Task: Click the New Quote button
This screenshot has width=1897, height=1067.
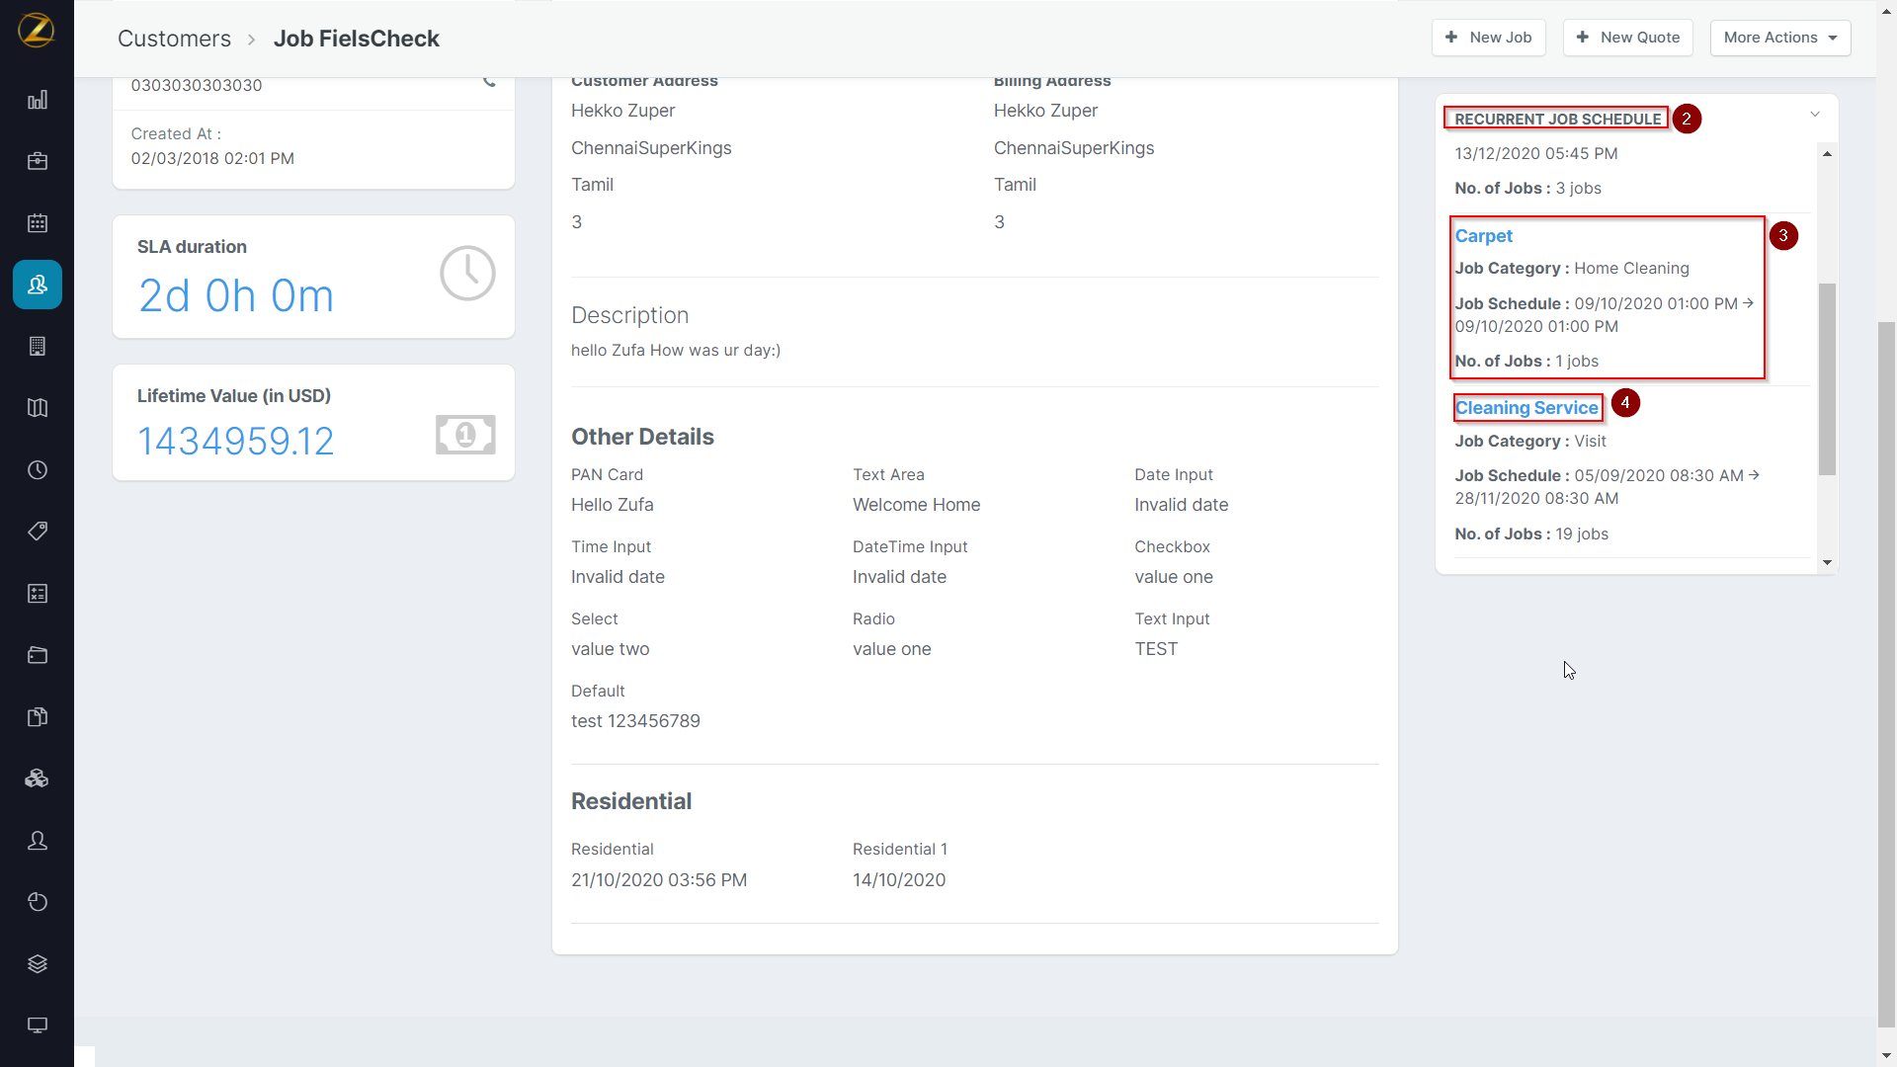Action: click(x=1627, y=38)
